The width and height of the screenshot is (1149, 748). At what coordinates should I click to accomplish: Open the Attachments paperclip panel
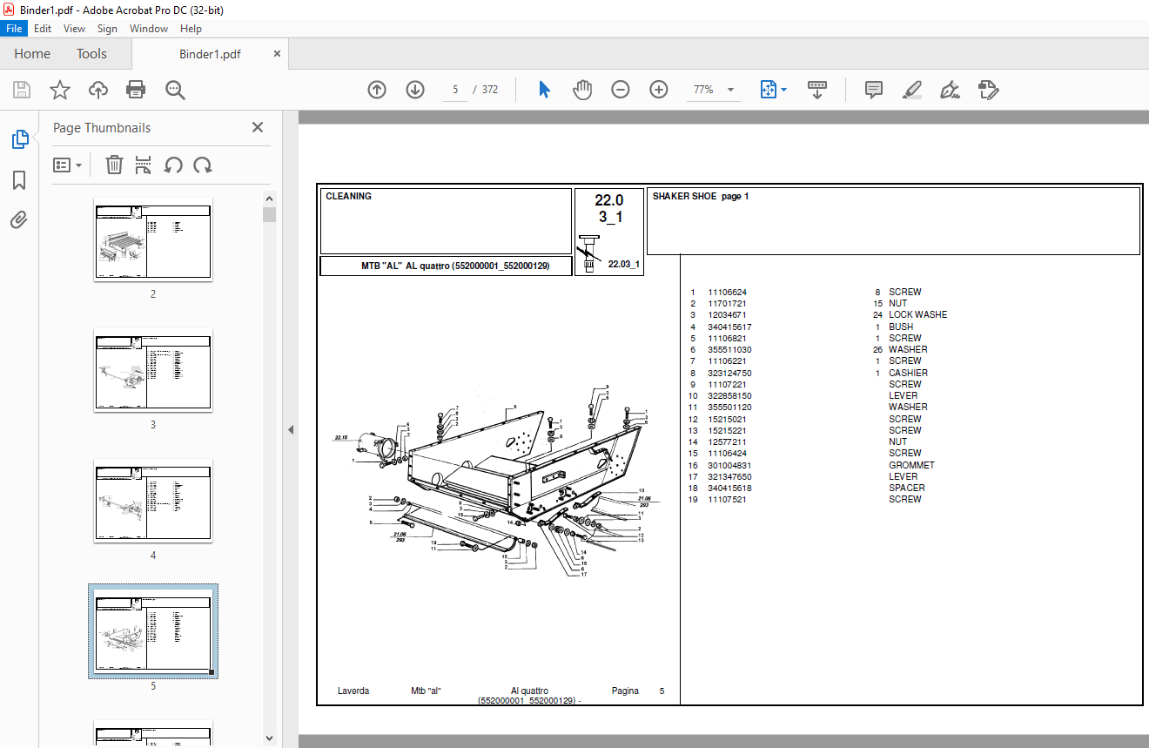click(19, 219)
